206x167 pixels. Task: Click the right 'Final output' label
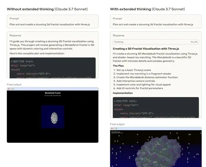117,124
